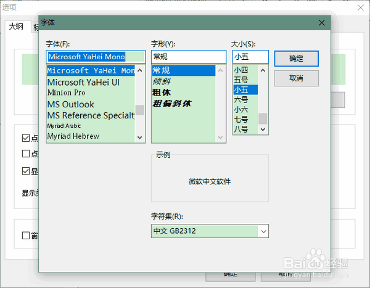Choose size 五号
The height and width of the screenshot is (288, 370).
(x=245, y=80)
